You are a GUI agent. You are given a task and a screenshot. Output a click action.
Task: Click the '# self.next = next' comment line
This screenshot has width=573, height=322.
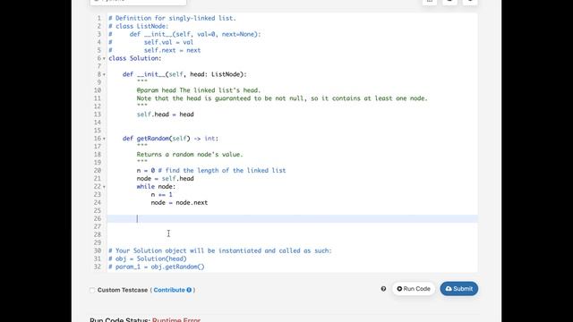(x=155, y=50)
